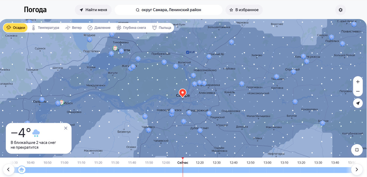Zoom out on the map
Viewport: 367px width, 177px height.
point(358,91)
